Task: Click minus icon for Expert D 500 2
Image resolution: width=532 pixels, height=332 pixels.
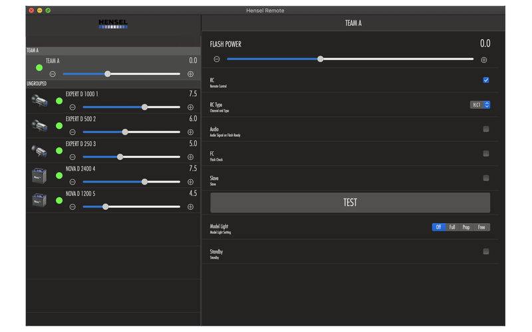Action: [72, 132]
